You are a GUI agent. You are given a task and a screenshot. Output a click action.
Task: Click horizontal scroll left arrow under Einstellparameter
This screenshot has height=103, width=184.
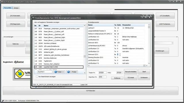pos(89,66)
